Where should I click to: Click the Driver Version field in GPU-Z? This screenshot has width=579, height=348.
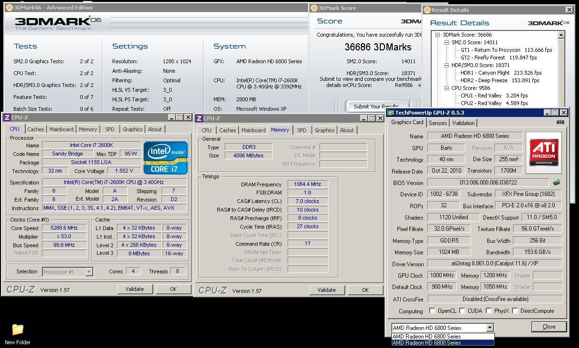(495, 263)
